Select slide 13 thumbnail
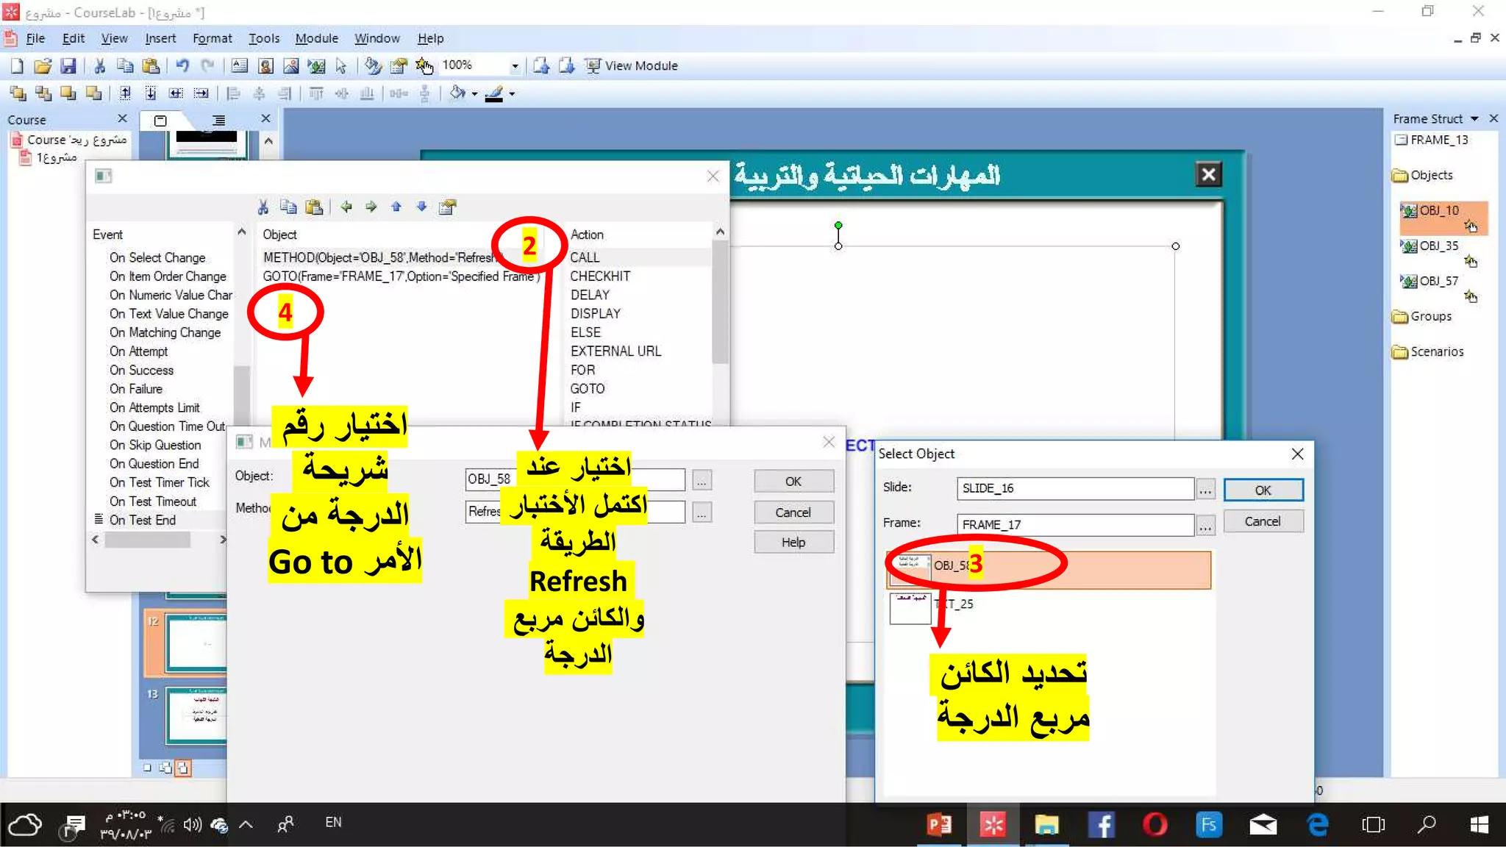 coord(195,715)
